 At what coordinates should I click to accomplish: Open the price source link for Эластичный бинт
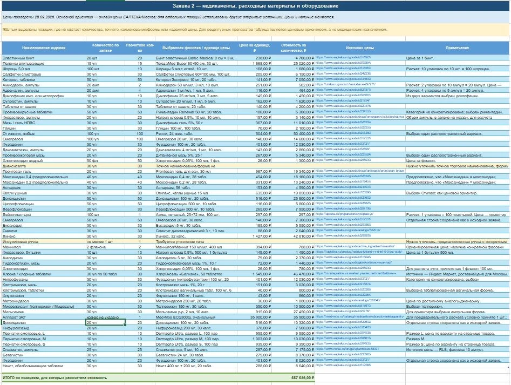[343, 58]
